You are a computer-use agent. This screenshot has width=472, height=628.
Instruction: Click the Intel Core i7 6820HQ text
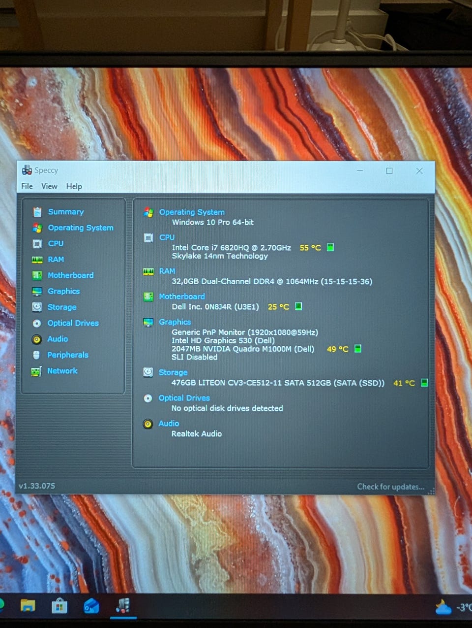click(x=231, y=248)
